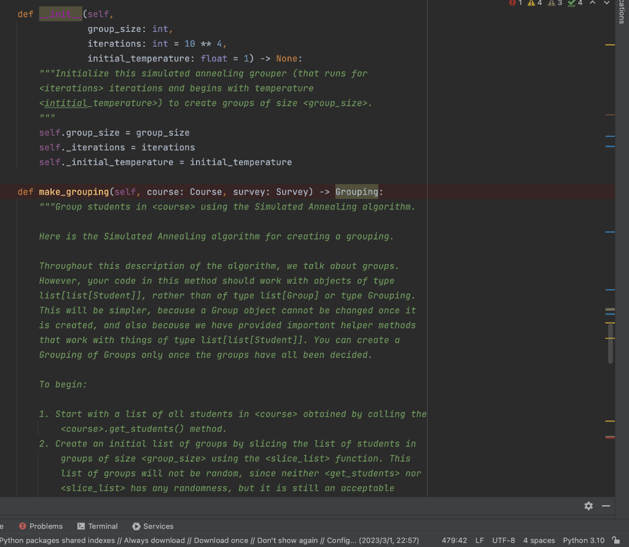Click the float type annotation
Image resolution: width=629 pixels, height=547 pixels.
[214, 58]
